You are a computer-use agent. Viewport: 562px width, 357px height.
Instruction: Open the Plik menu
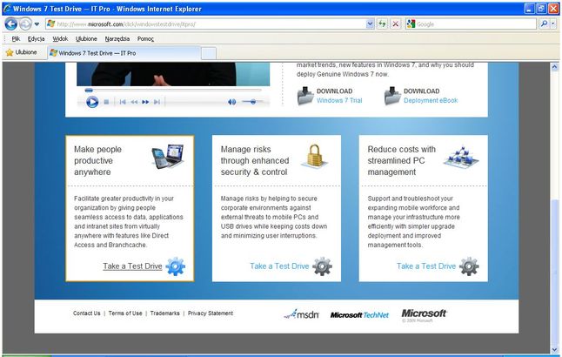(16, 39)
